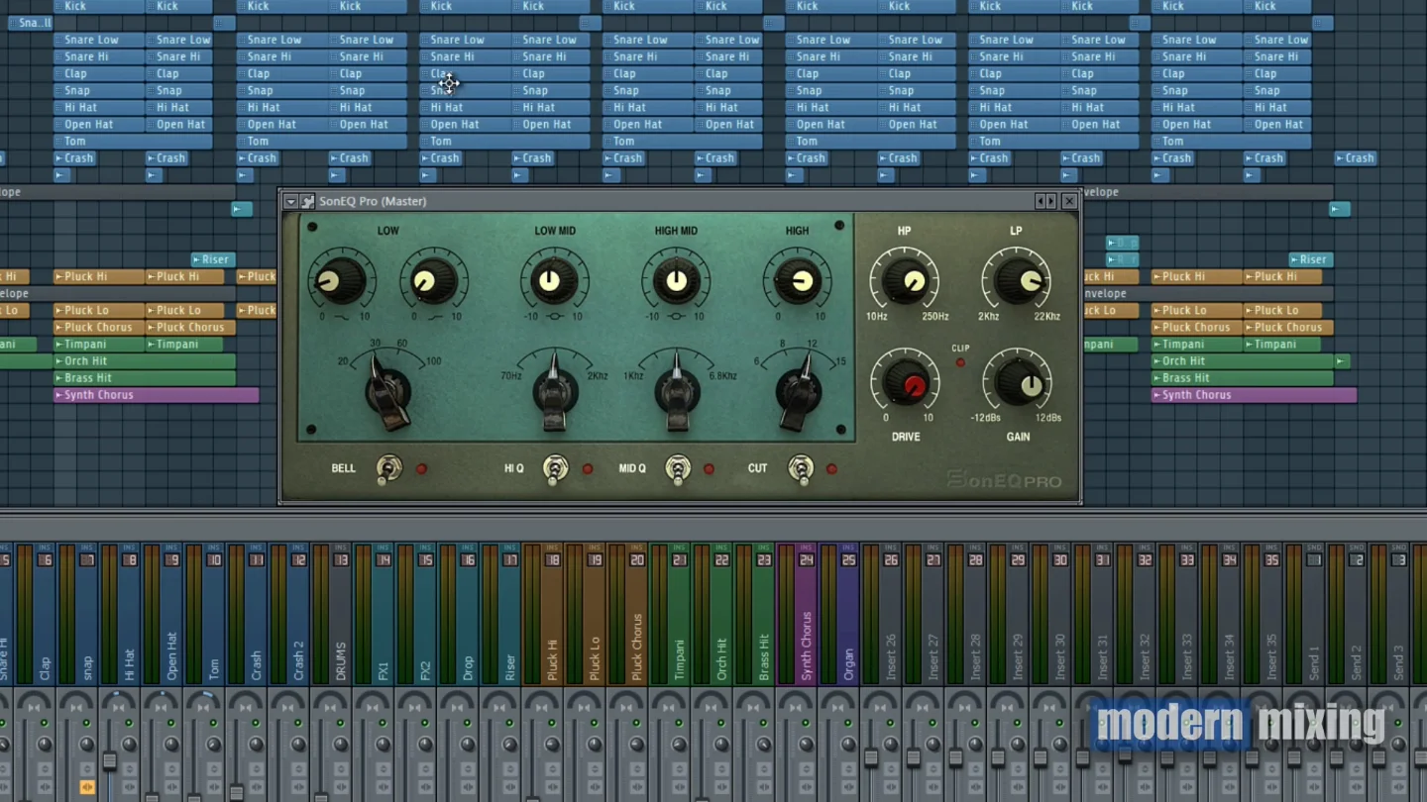1427x802 pixels.
Task: Open the SonEQ Pro plugin options arrow menu
Action: point(290,201)
